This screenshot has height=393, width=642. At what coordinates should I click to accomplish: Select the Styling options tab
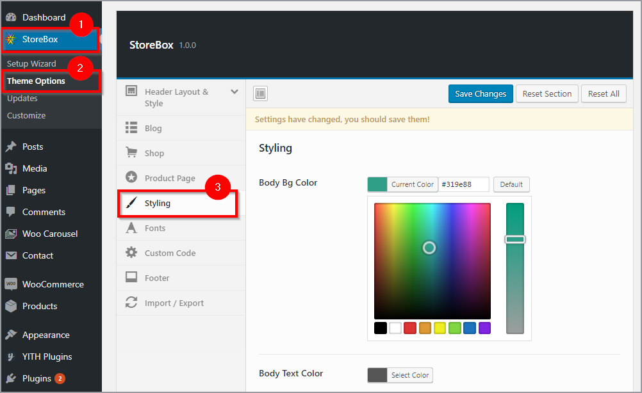click(181, 203)
